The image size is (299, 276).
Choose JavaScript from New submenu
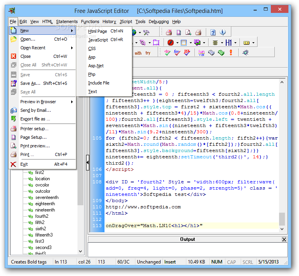tap(104, 40)
